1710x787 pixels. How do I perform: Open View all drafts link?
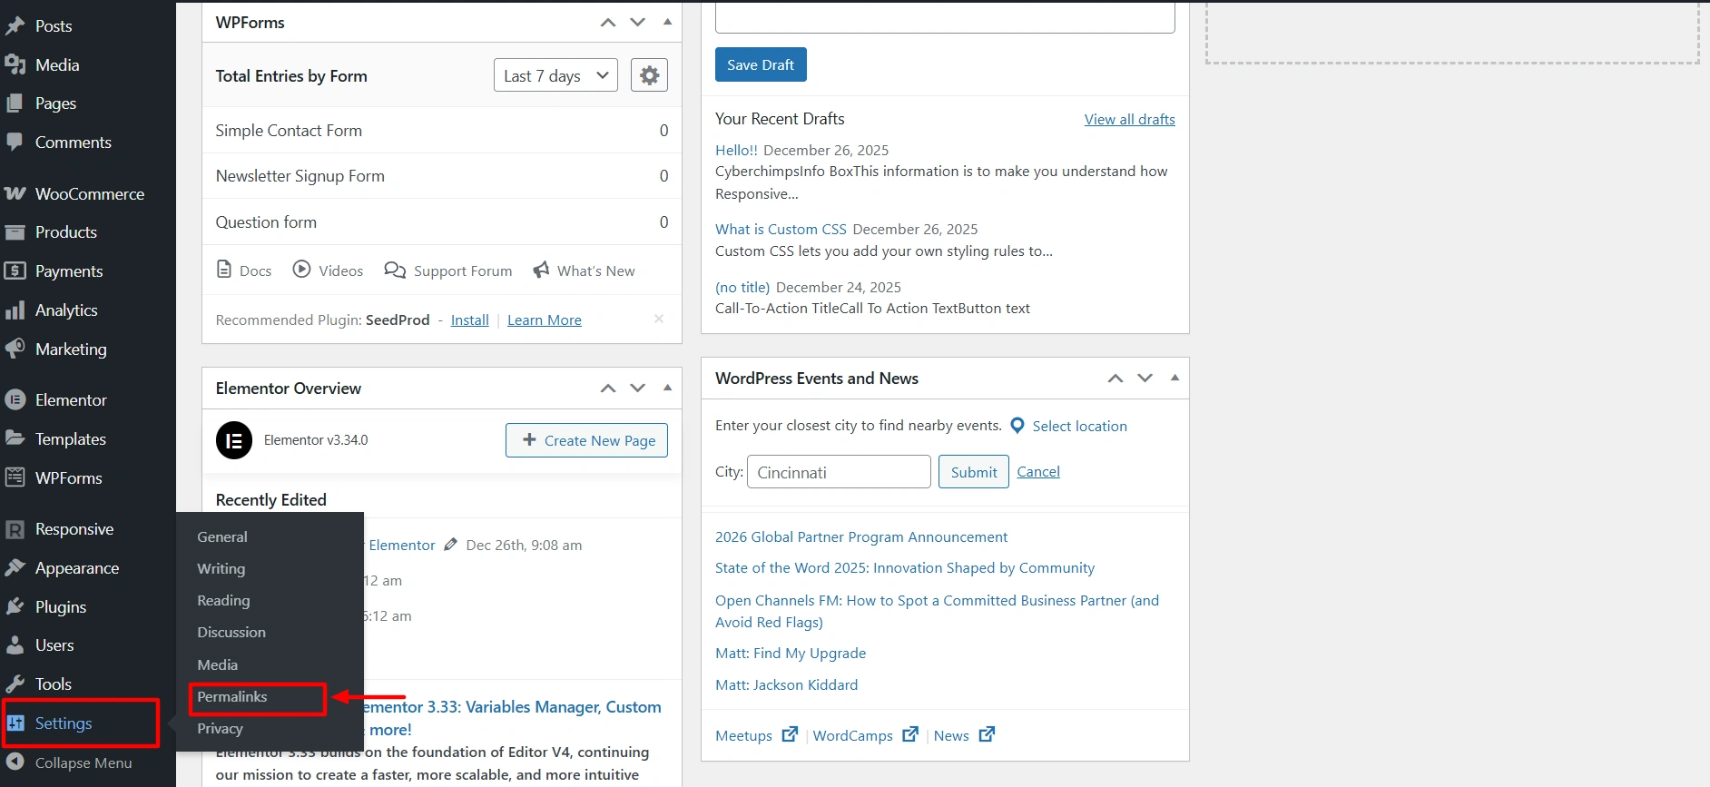1130,120
